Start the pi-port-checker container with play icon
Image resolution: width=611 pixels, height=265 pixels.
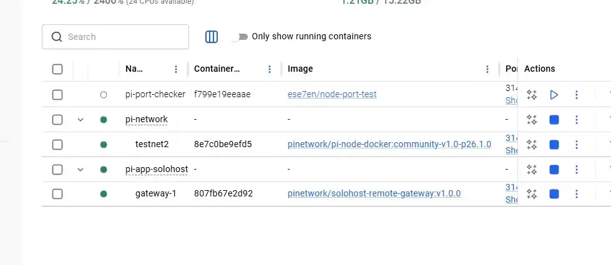tap(554, 95)
